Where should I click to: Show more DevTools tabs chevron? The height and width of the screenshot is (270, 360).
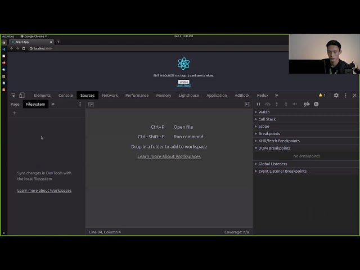pos(276,95)
